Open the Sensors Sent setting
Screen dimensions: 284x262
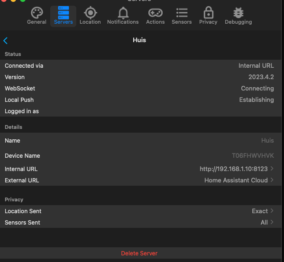point(140,222)
